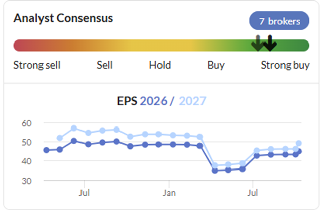Click the red end of the consensus bar
This screenshot has width=322, height=211.
pos(19,46)
